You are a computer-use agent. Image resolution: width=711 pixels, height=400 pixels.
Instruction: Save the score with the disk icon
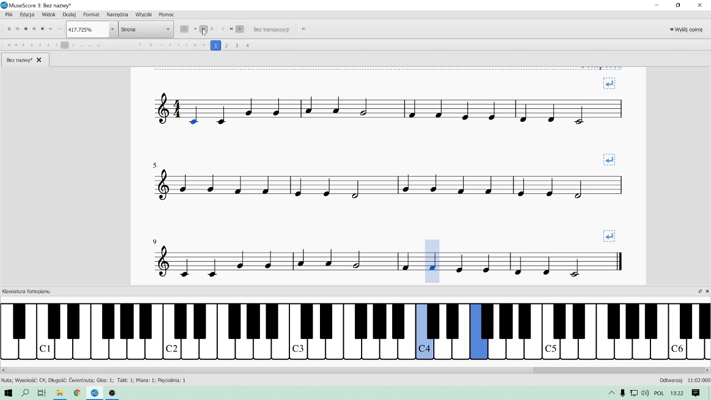[26, 29]
